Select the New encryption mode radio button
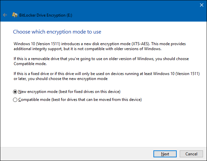 click(15, 92)
